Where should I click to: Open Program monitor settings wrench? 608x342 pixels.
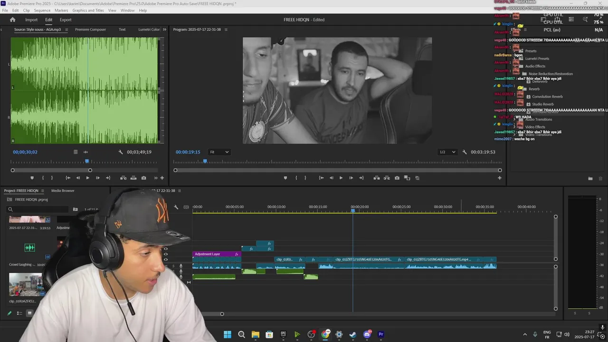[464, 152]
